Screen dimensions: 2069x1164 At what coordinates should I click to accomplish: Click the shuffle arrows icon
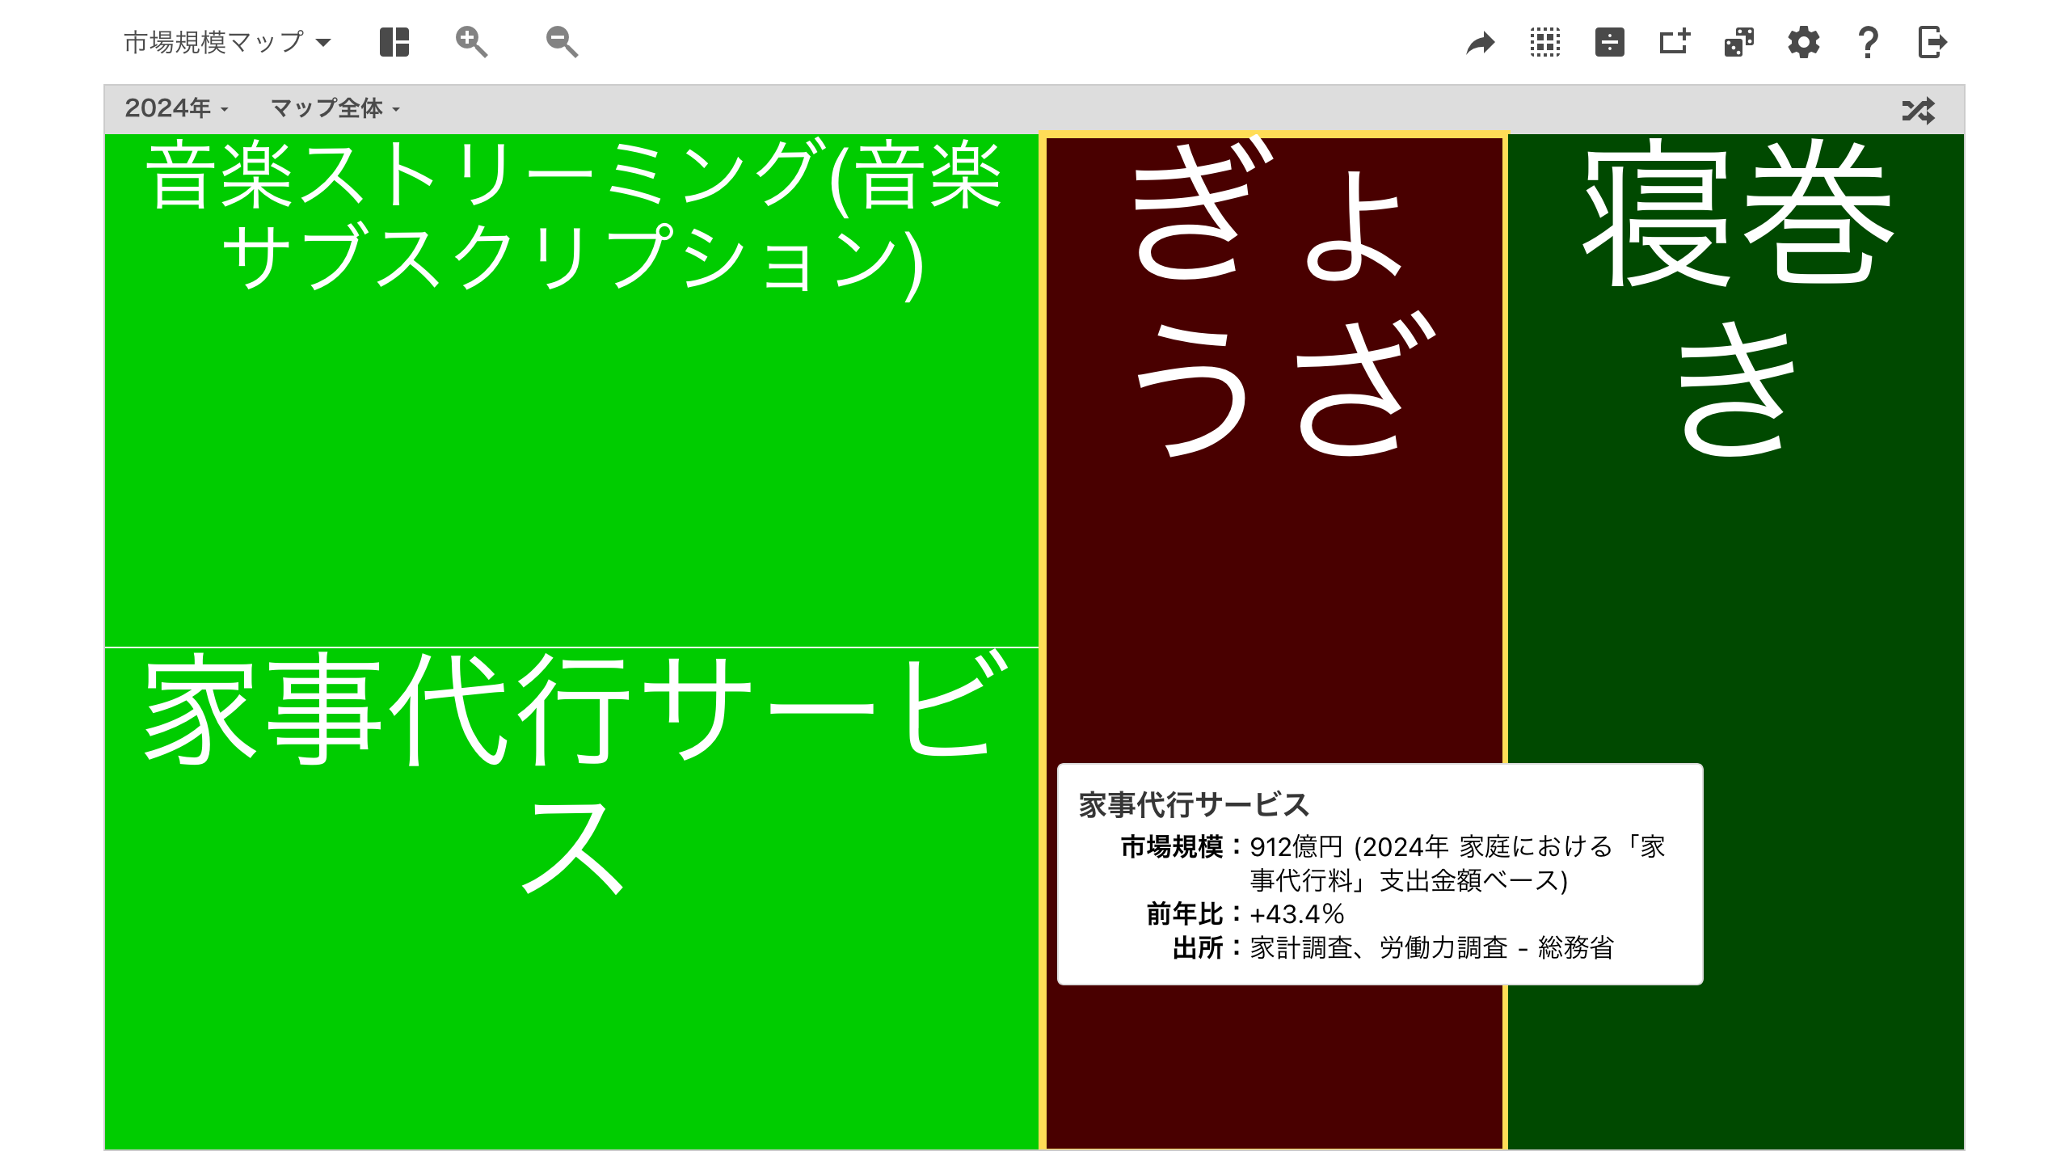pos(1919,110)
